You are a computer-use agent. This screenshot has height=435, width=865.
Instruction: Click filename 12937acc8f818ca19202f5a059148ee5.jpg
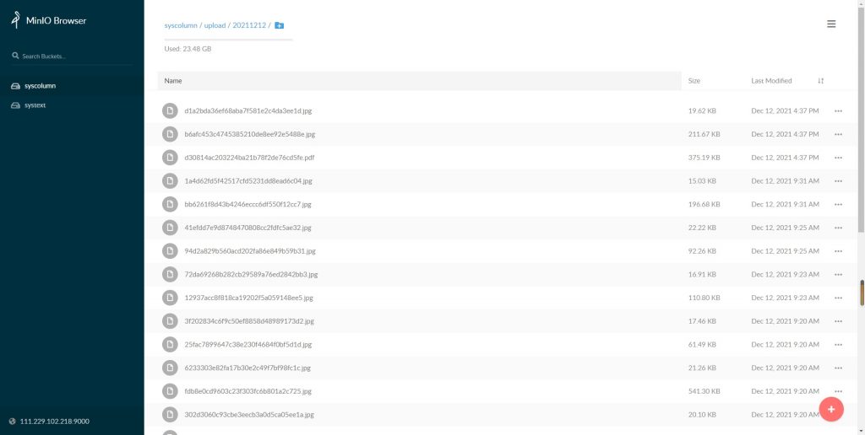pyautogui.click(x=249, y=298)
